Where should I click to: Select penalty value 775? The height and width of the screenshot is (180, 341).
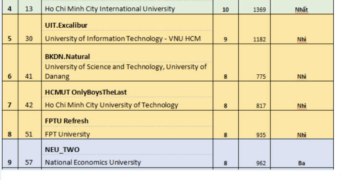coord(261,77)
